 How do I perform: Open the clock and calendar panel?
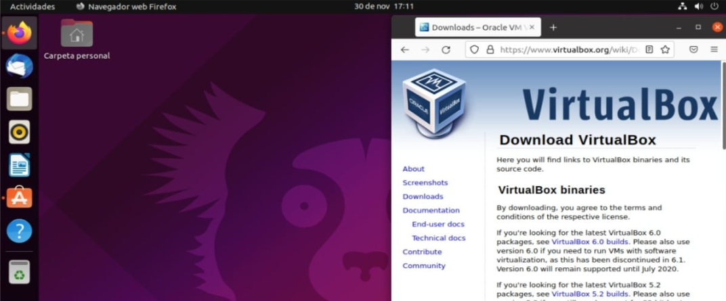pyautogui.click(x=384, y=7)
